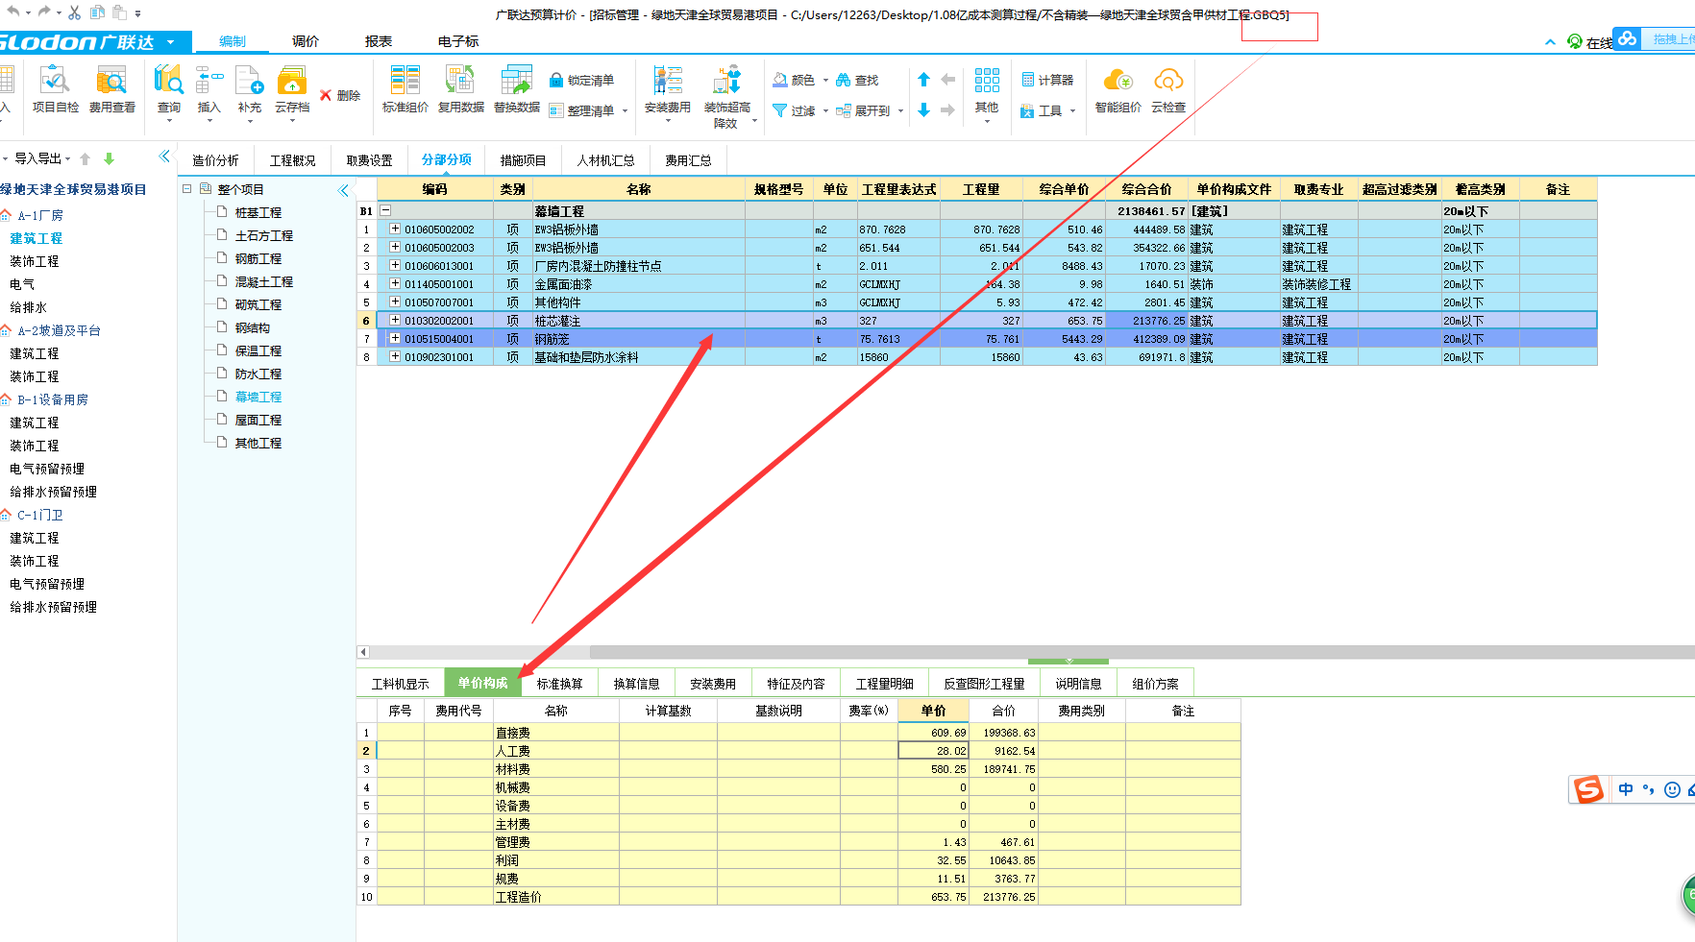Click Sogou input method S icon
The image size is (1695, 942).
1588,789
